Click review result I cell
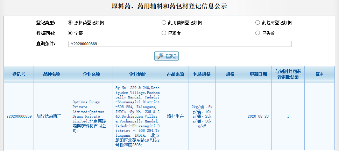The image size is (339, 151). pos(288,116)
